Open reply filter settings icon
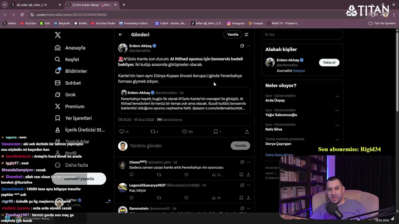Screen dimensions: 399x224 (246, 35)
